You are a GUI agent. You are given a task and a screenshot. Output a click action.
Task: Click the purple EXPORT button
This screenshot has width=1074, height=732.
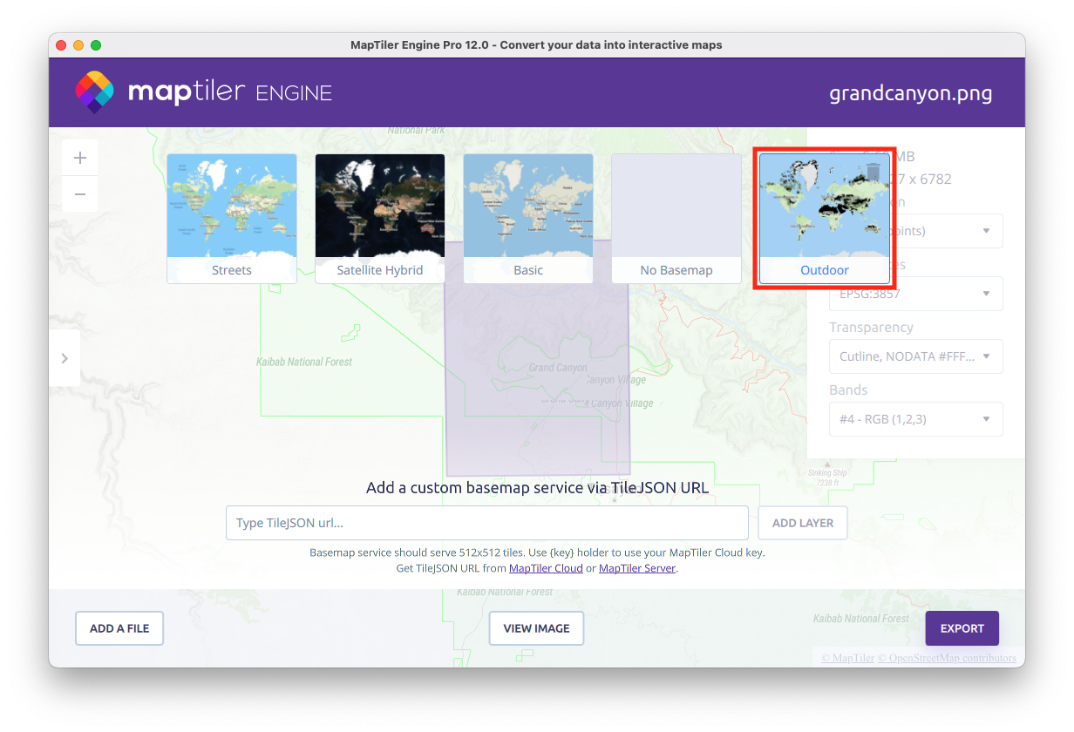point(962,628)
